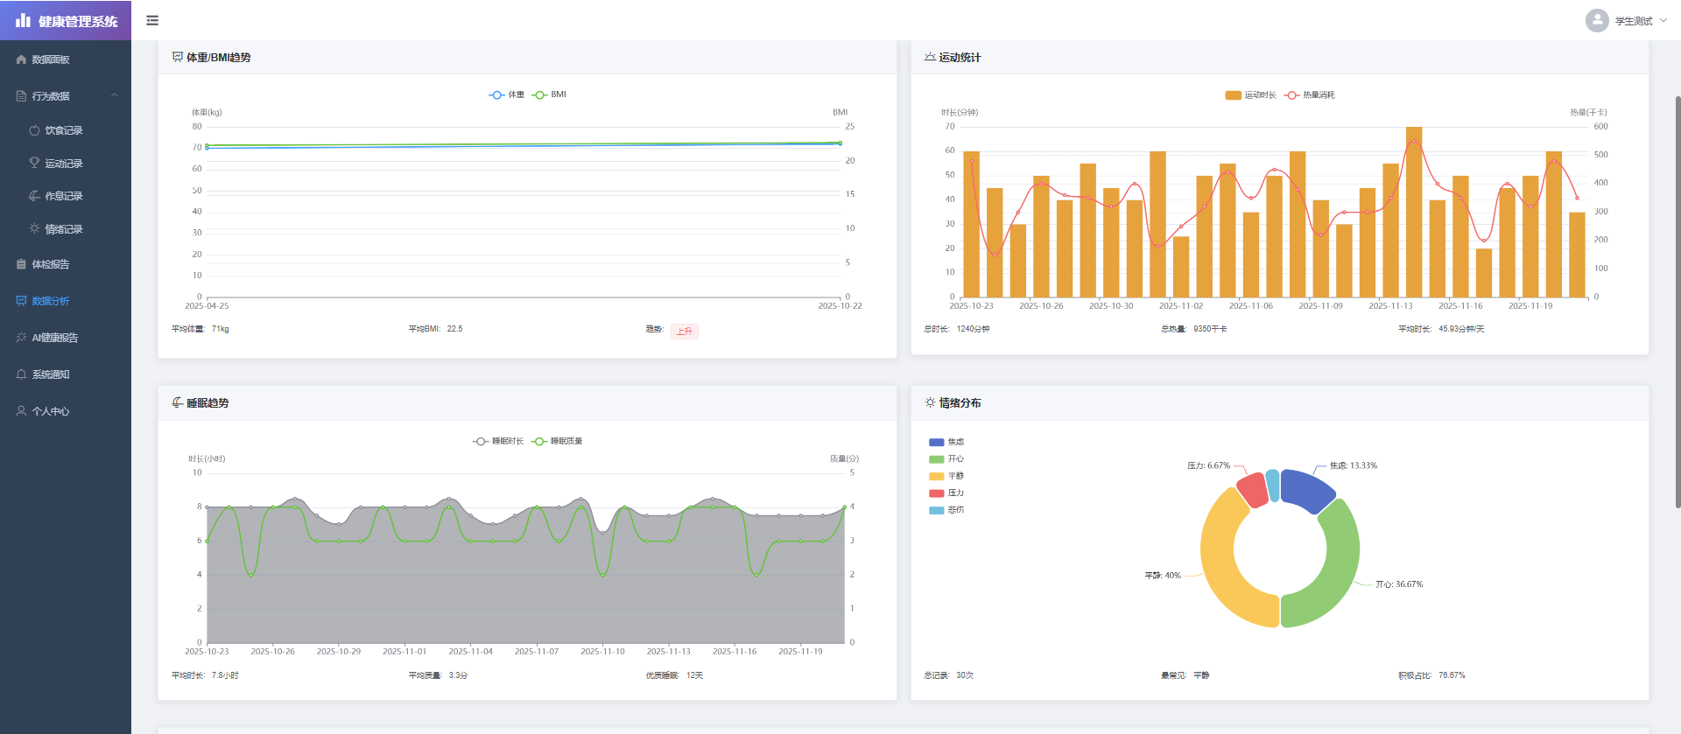Collapse the 行为数据 submenu

tap(66, 96)
